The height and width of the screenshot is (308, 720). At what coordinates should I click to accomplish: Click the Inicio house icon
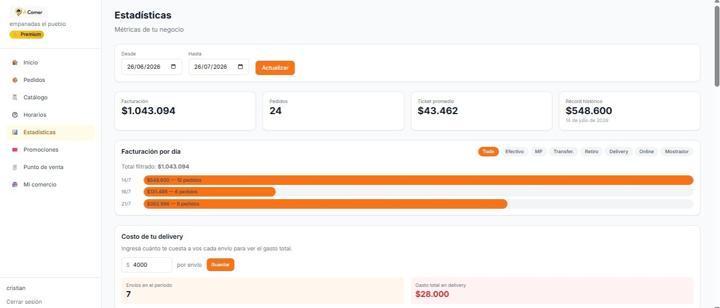(15, 62)
